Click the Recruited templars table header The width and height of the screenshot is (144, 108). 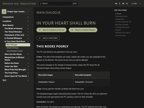click(91, 75)
